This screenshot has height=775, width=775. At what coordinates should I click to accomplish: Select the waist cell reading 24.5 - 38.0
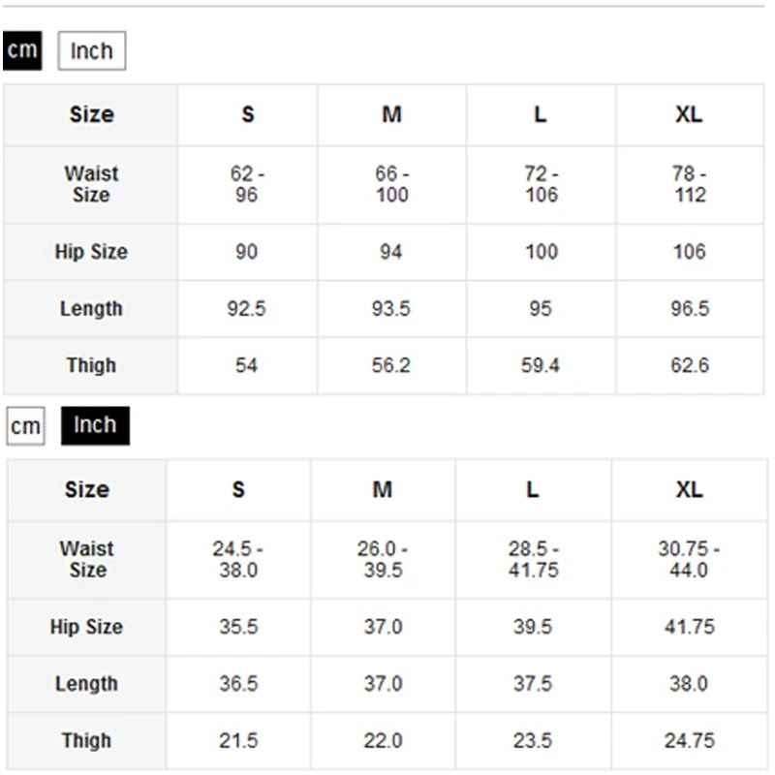(238, 559)
